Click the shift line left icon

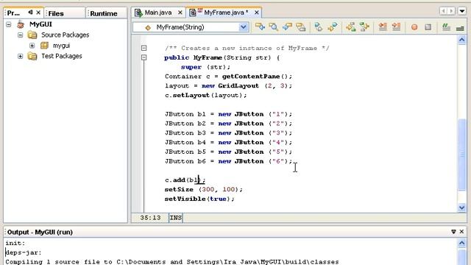click(x=383, y=27)
